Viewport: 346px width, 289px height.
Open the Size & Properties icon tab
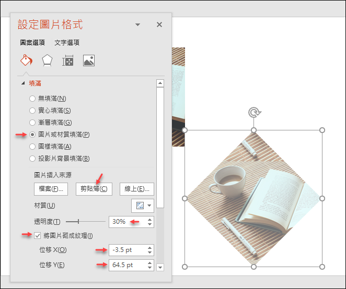coord(68,61)
